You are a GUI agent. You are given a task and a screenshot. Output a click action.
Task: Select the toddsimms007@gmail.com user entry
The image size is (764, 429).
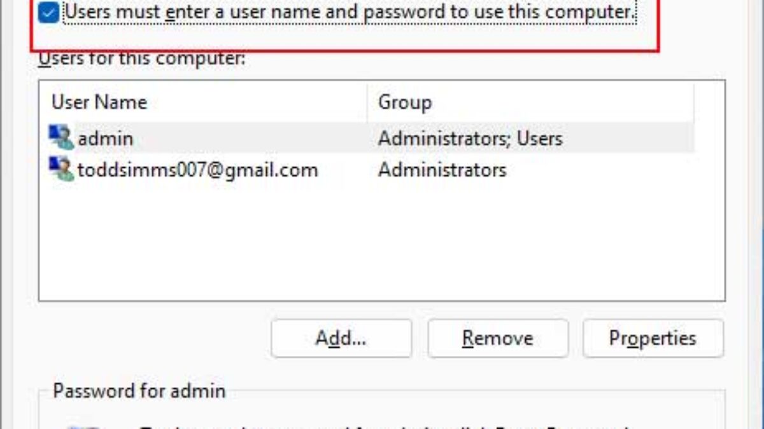[197, 170]
